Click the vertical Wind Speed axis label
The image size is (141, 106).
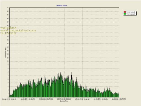pos(6,53)
